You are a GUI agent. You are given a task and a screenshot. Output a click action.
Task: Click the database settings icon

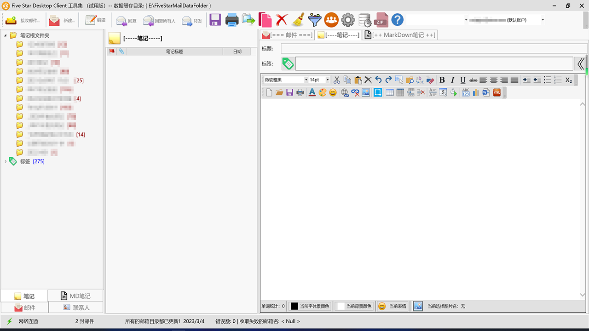[x=364, y=20]
